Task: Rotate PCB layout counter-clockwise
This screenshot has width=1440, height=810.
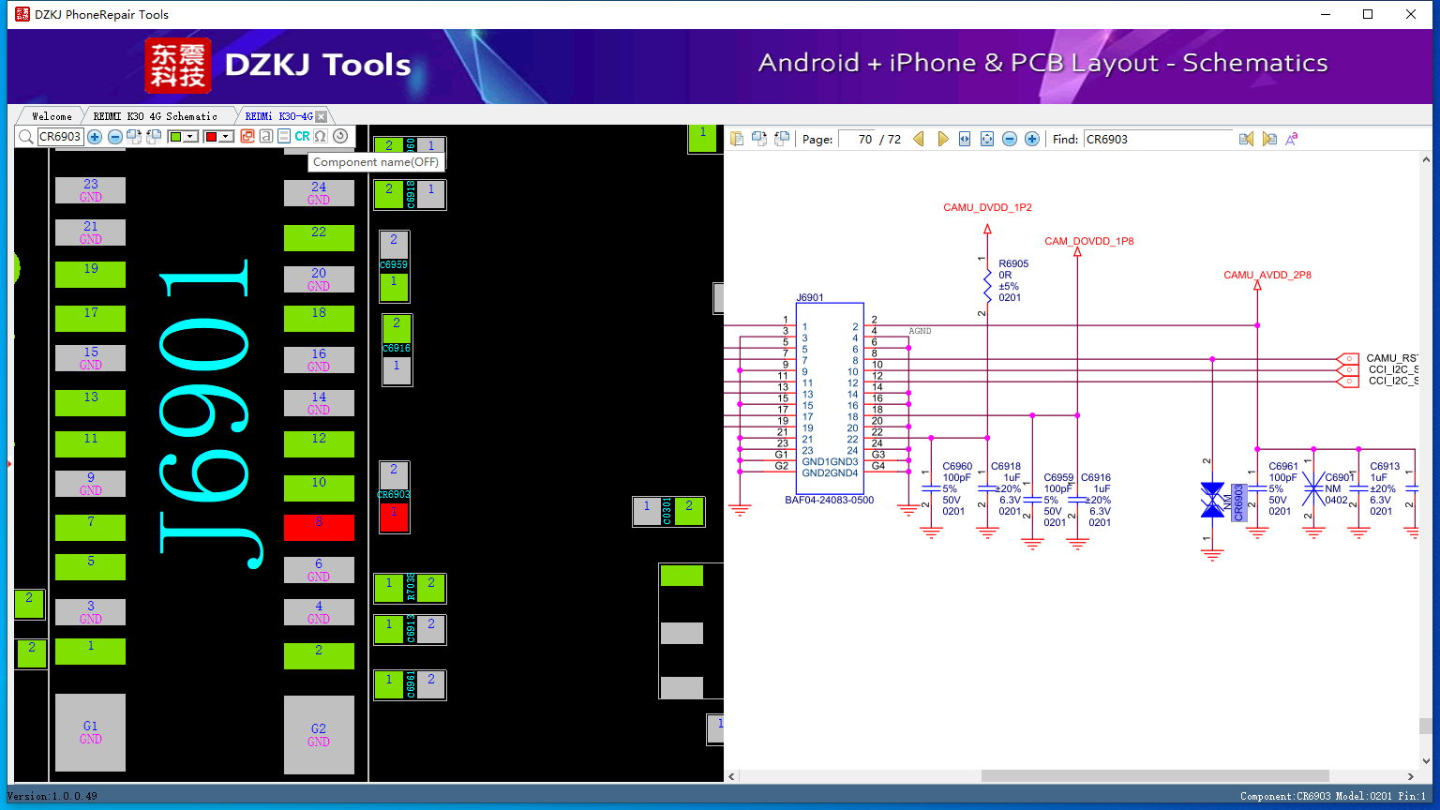Action: coord(152,137)
